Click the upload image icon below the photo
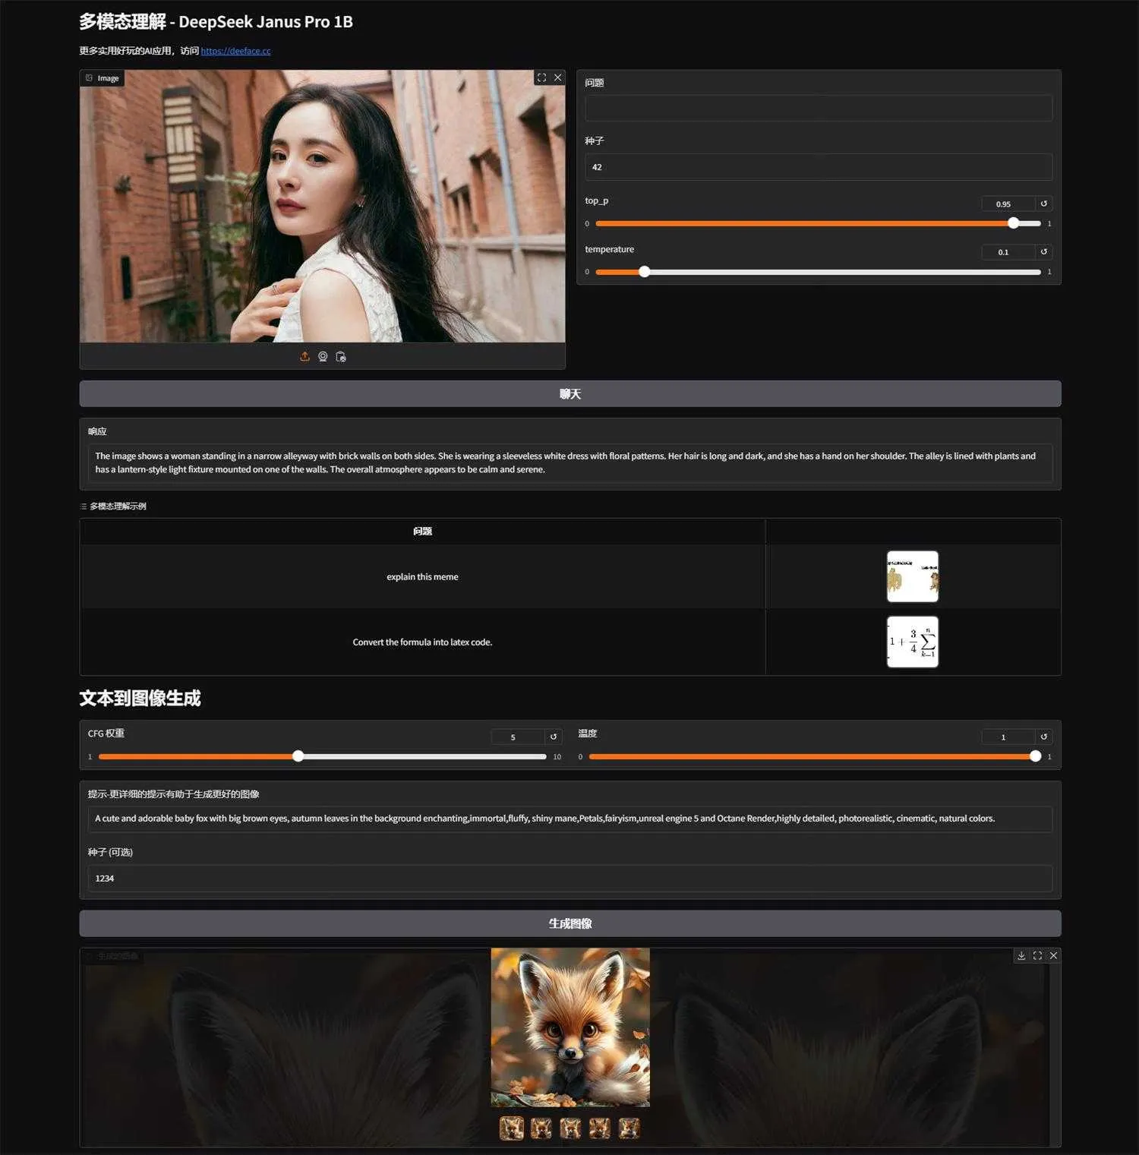This screenshot has width=1139, height=1155. coord(304,356)
